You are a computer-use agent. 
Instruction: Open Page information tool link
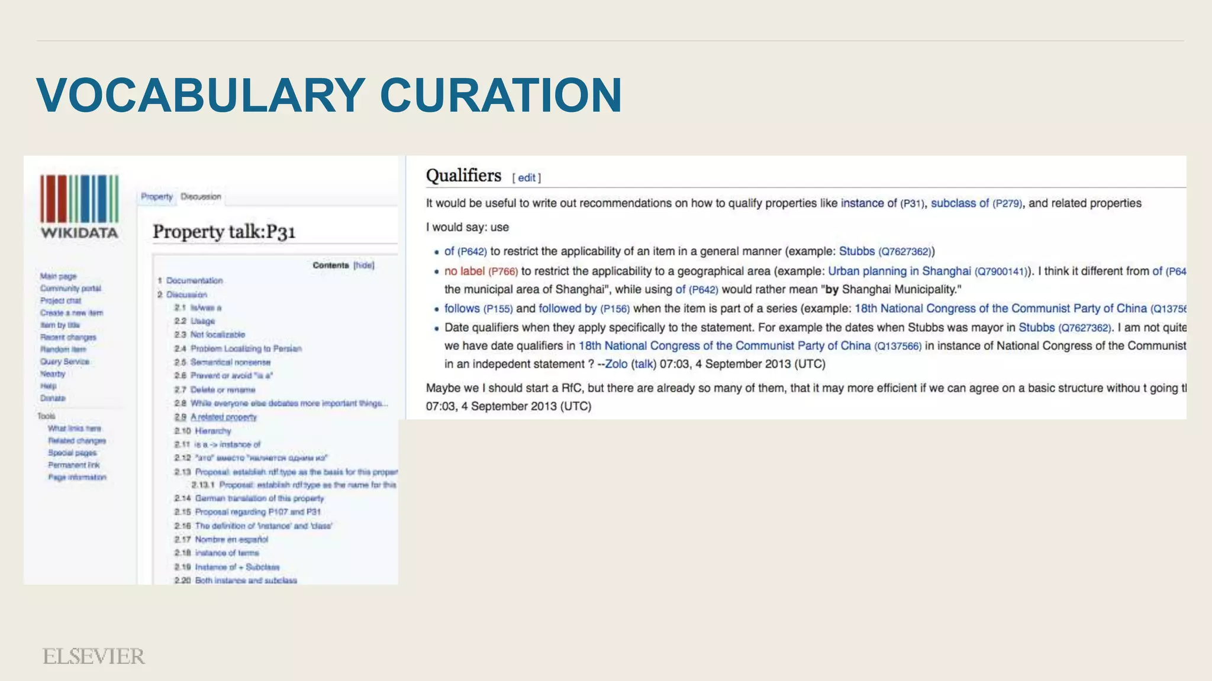click(x=77, y=477)
